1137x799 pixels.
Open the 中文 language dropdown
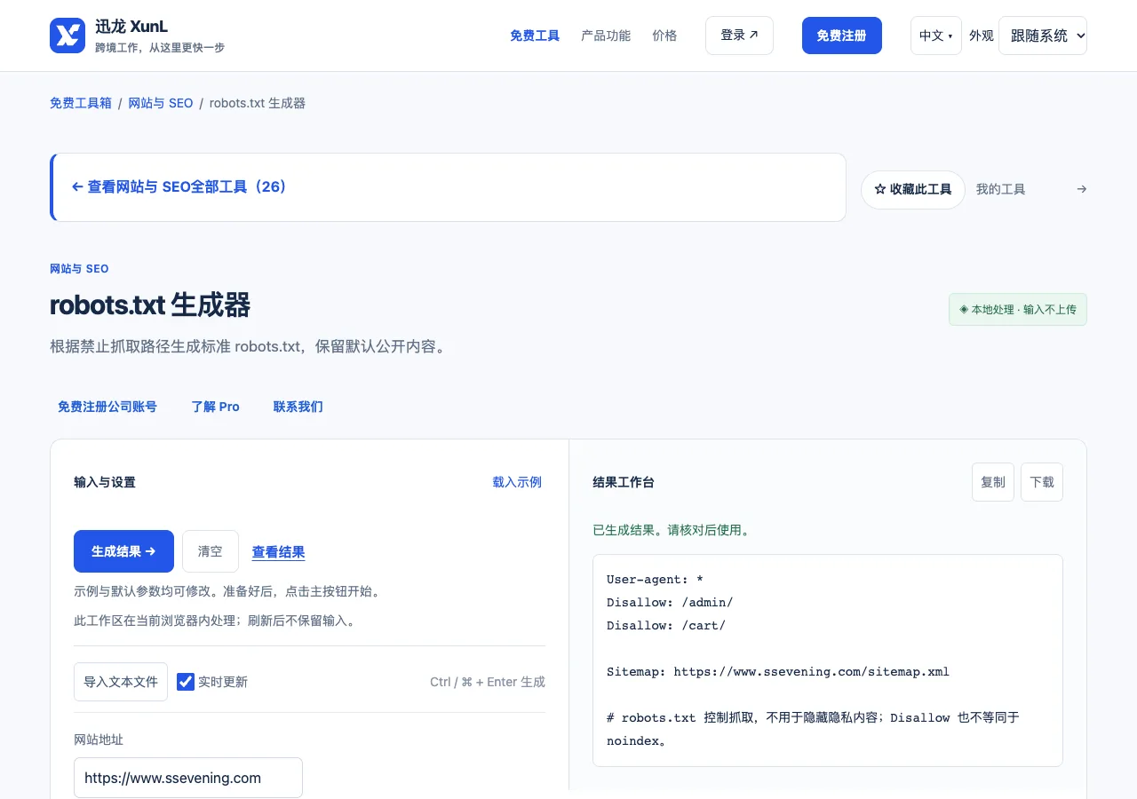[935, 36]
